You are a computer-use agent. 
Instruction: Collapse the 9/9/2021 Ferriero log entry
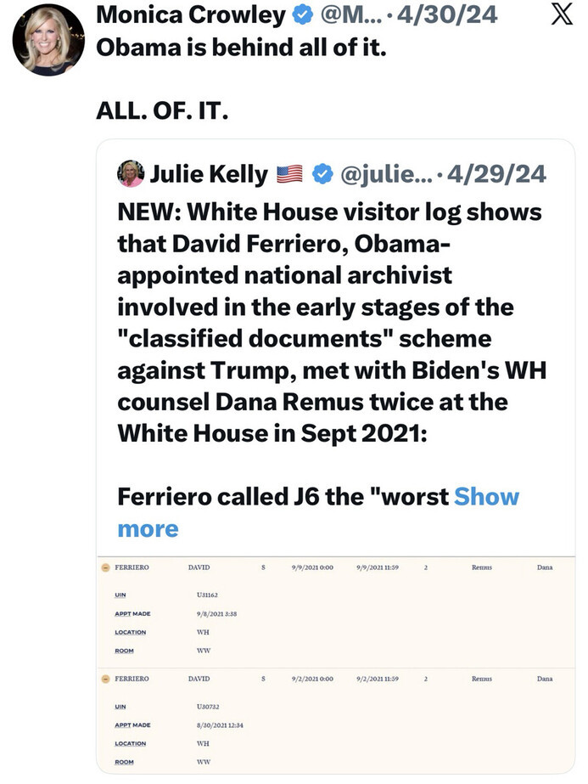(x=106, y=567)
